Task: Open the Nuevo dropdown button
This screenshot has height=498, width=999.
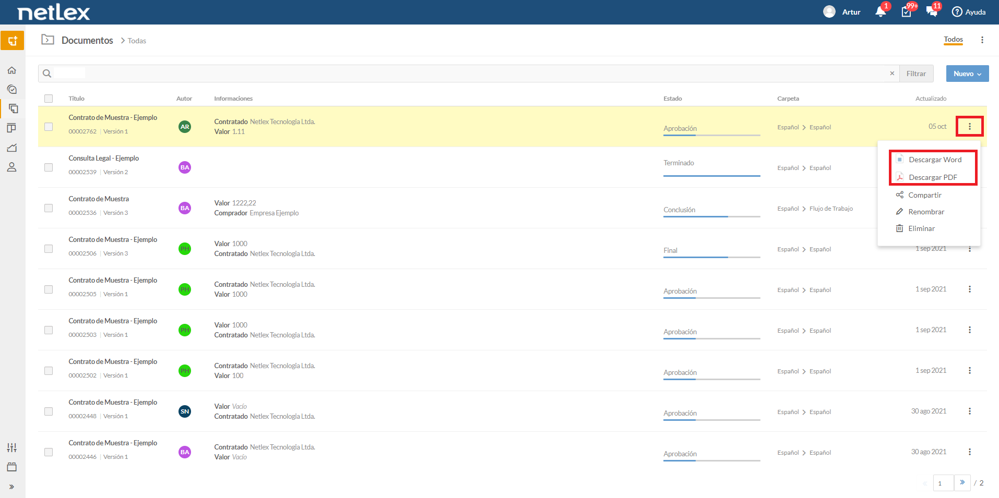Action: (967, 74)
